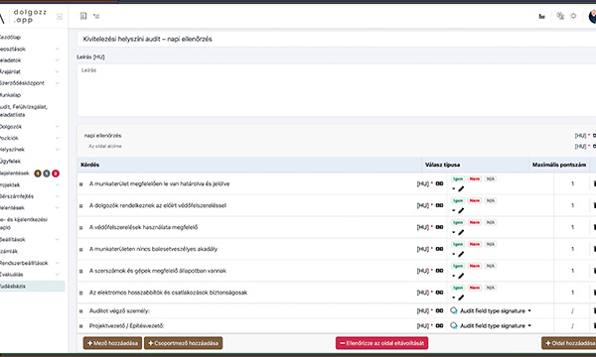Click into the Leírás description textarea
This screenshot has width=596, height=357.
(x=337, y=90)
